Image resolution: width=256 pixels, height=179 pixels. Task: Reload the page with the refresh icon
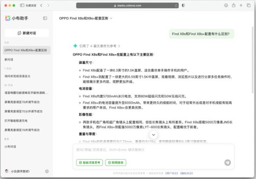[176, 6]
